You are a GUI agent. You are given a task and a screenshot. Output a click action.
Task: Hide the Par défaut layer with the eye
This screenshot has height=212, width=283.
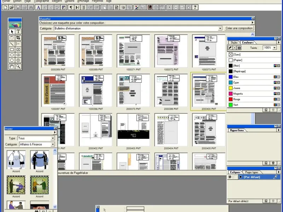pyautogui.click(x=230, y=177)
